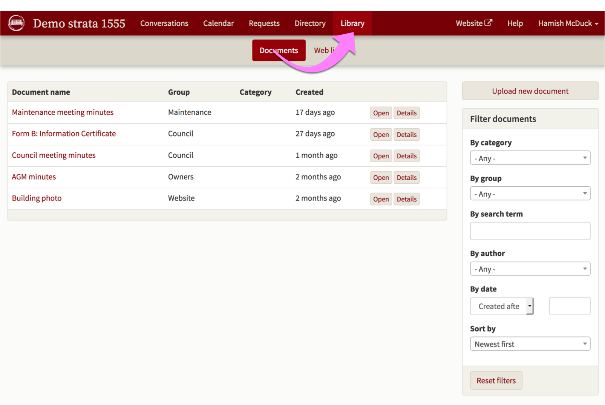Image resolution: width=605 pixels, height=405 pixels.
Task: Go to the Directory section
Action: [310, 23]
